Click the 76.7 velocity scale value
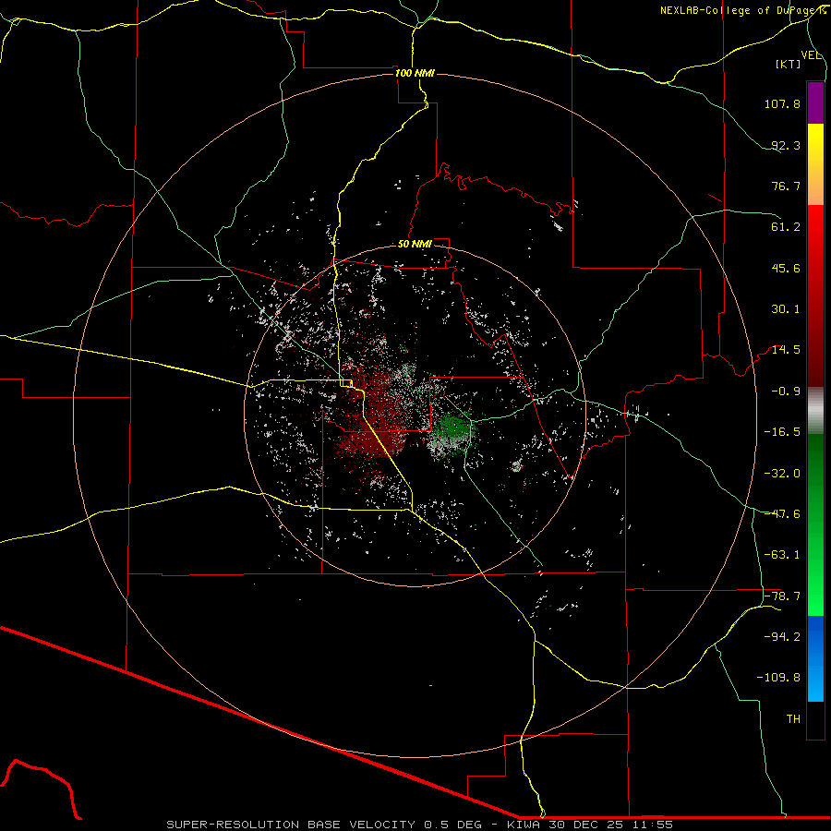Image resolution: width=831 pixels, height=831 pixels. pos(786,186)
